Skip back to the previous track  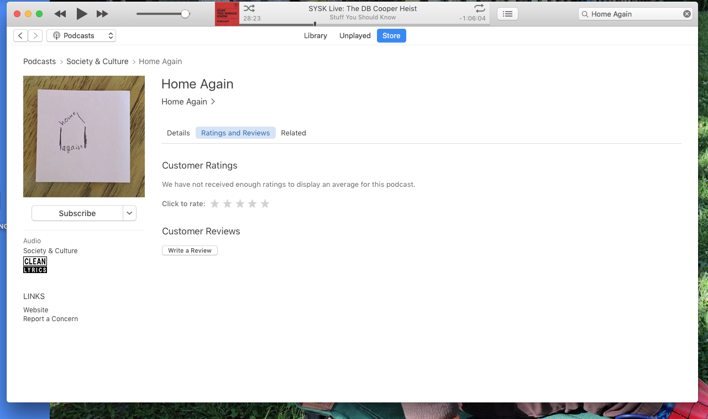click(60, 14)
